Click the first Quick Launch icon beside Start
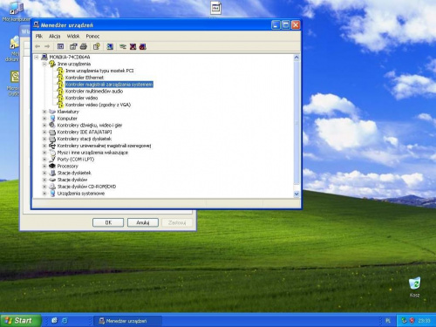436x327 pixels. pyautogui.click(x=54, y=320)
